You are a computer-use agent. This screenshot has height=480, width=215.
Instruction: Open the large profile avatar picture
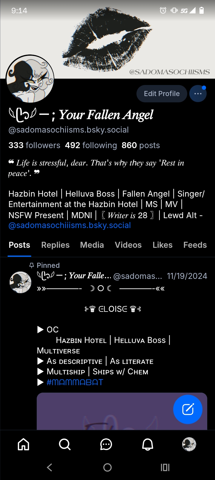coord(30,79)
